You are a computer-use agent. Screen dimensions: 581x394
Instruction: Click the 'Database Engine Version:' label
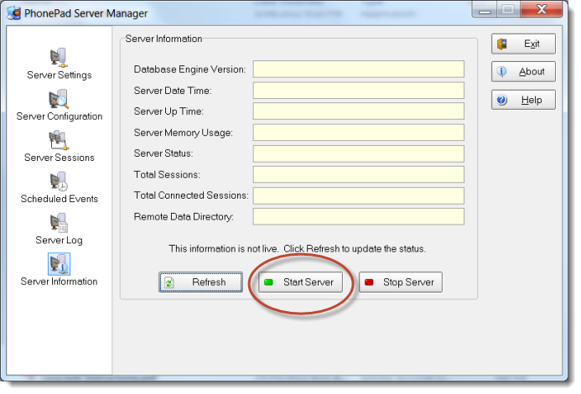(189, 70)
